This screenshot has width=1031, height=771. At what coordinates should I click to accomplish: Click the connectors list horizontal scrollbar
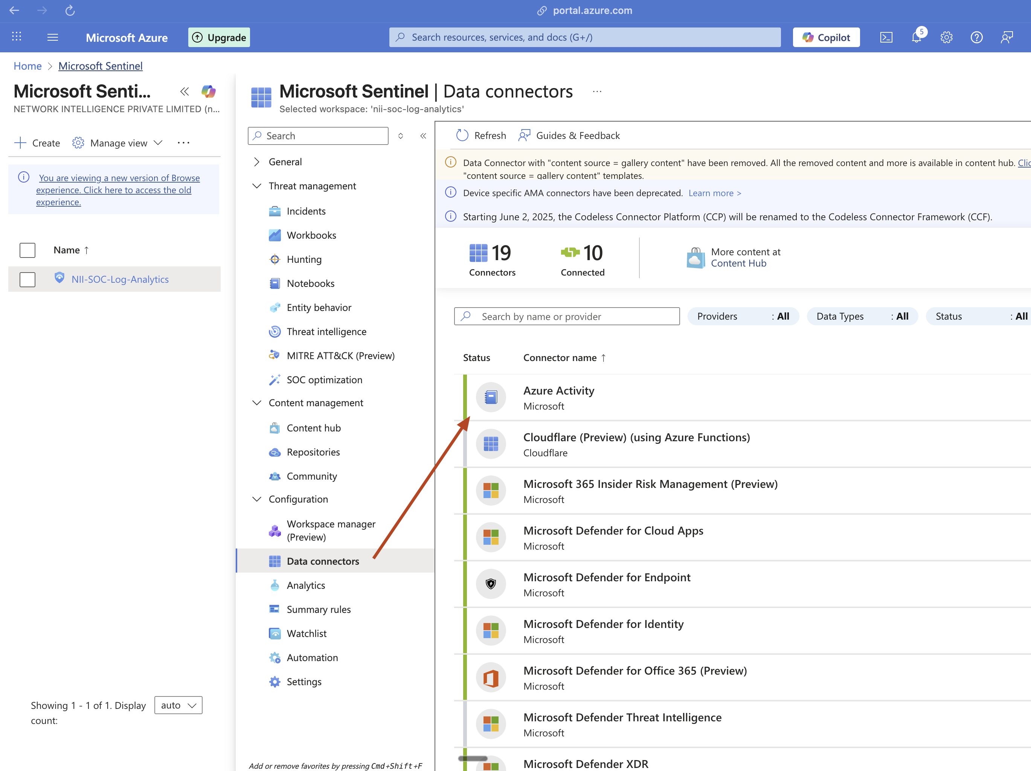click(x=473, y=759)
